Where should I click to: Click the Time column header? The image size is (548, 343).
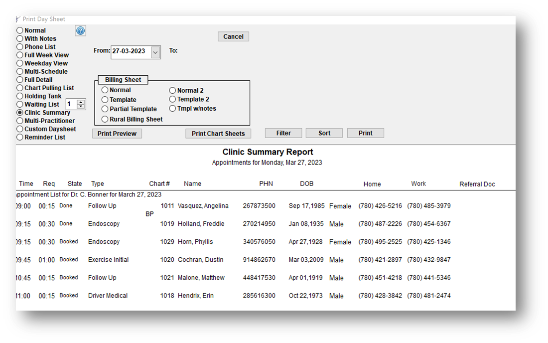pos(26,183)
